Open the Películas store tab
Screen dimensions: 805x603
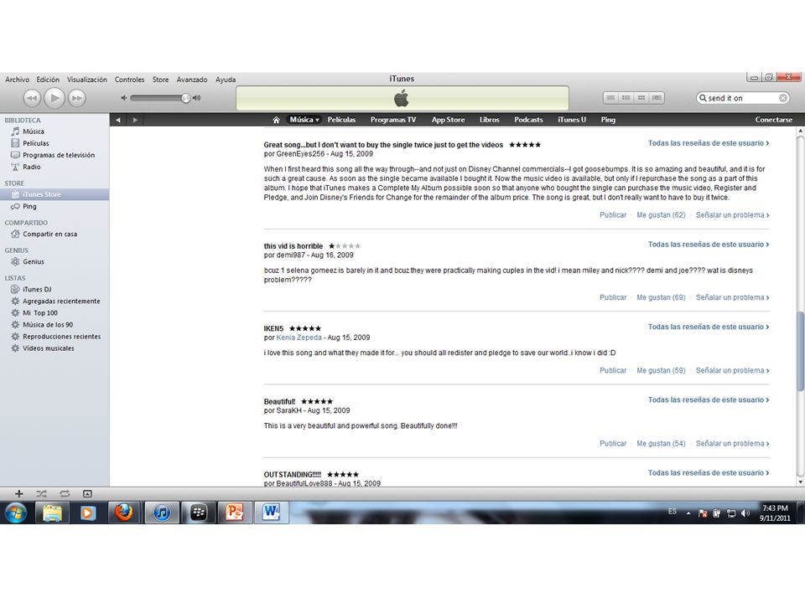pyautogui.click(x=341, y=120)
